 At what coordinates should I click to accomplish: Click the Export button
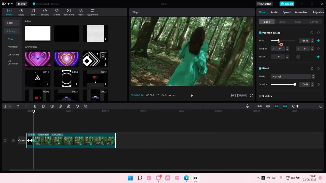click(x=287, y=4)
